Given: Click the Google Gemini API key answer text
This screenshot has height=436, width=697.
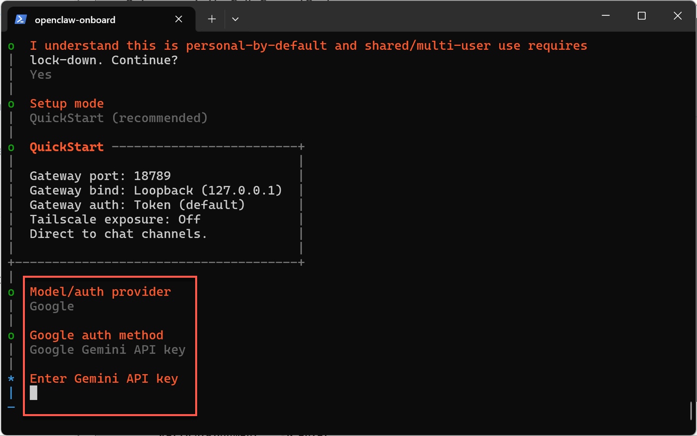Looking at the screenshot, I should click(x=108, y=350).
